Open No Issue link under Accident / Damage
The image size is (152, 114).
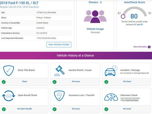tap(127, 82)
